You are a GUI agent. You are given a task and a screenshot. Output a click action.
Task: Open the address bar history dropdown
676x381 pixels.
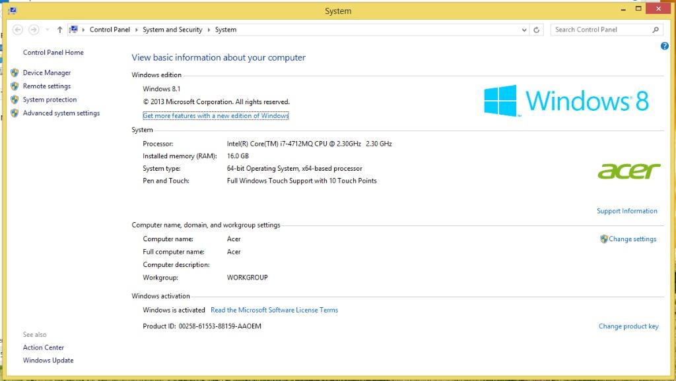pos(524,30)
